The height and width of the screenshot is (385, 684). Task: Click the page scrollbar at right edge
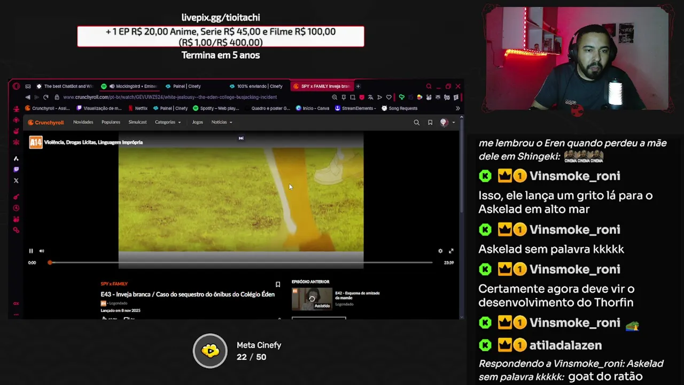click(x=462, y=166)
